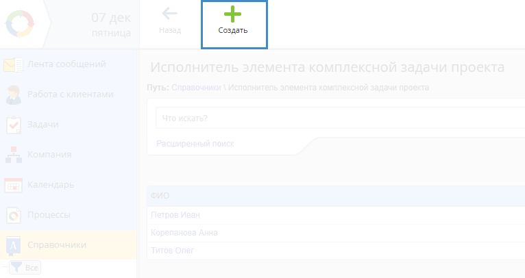Open the Петров Иван record
The height and width of the screenshot is (278, 525).
point(175,215)
